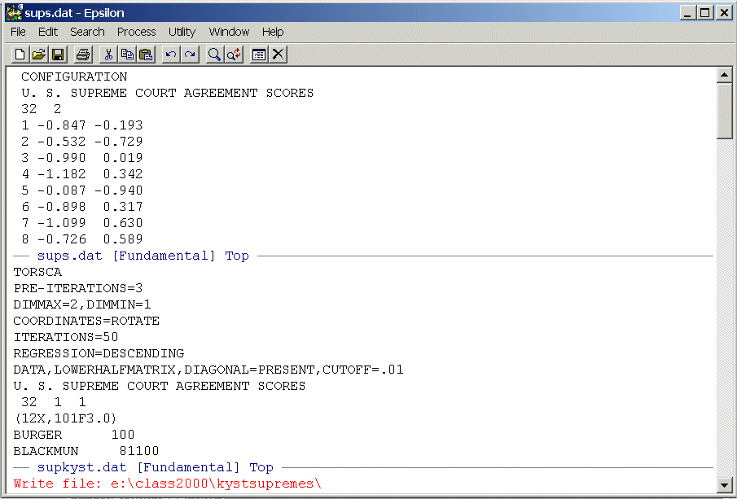
Task: Undo the last change via toolbar arrow
Action: 171,55
